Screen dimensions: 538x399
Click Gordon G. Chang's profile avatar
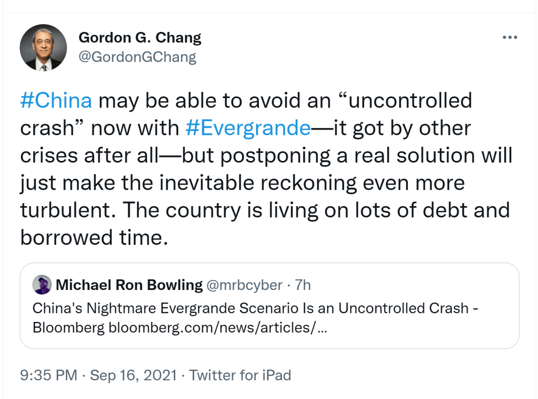click(x=43, y=48)
